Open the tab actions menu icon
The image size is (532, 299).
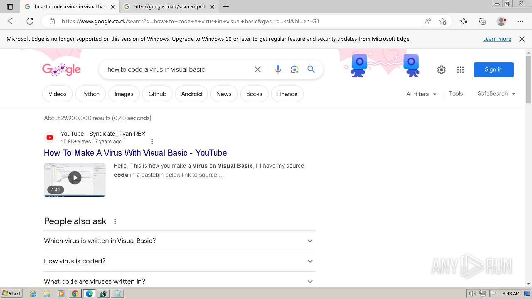10,7
